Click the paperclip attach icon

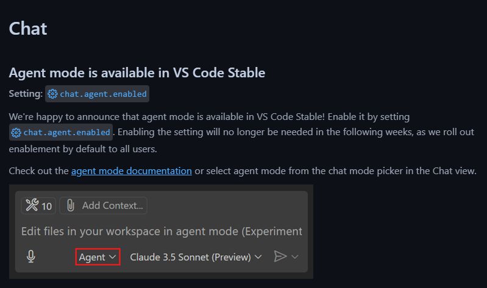coord(70,206)
